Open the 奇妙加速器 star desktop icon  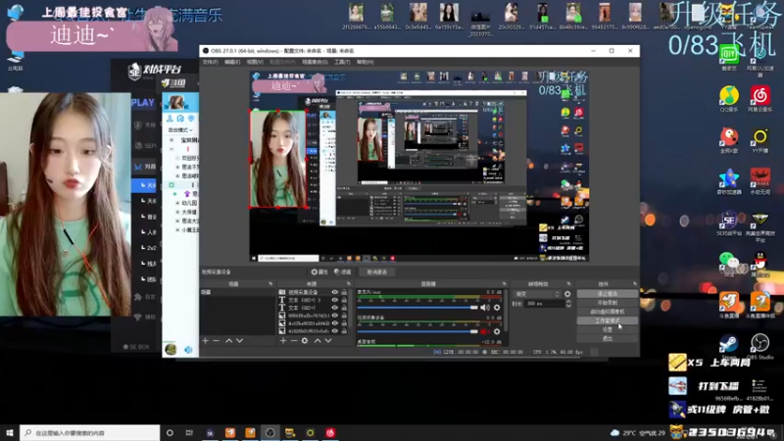pos(729,182)
